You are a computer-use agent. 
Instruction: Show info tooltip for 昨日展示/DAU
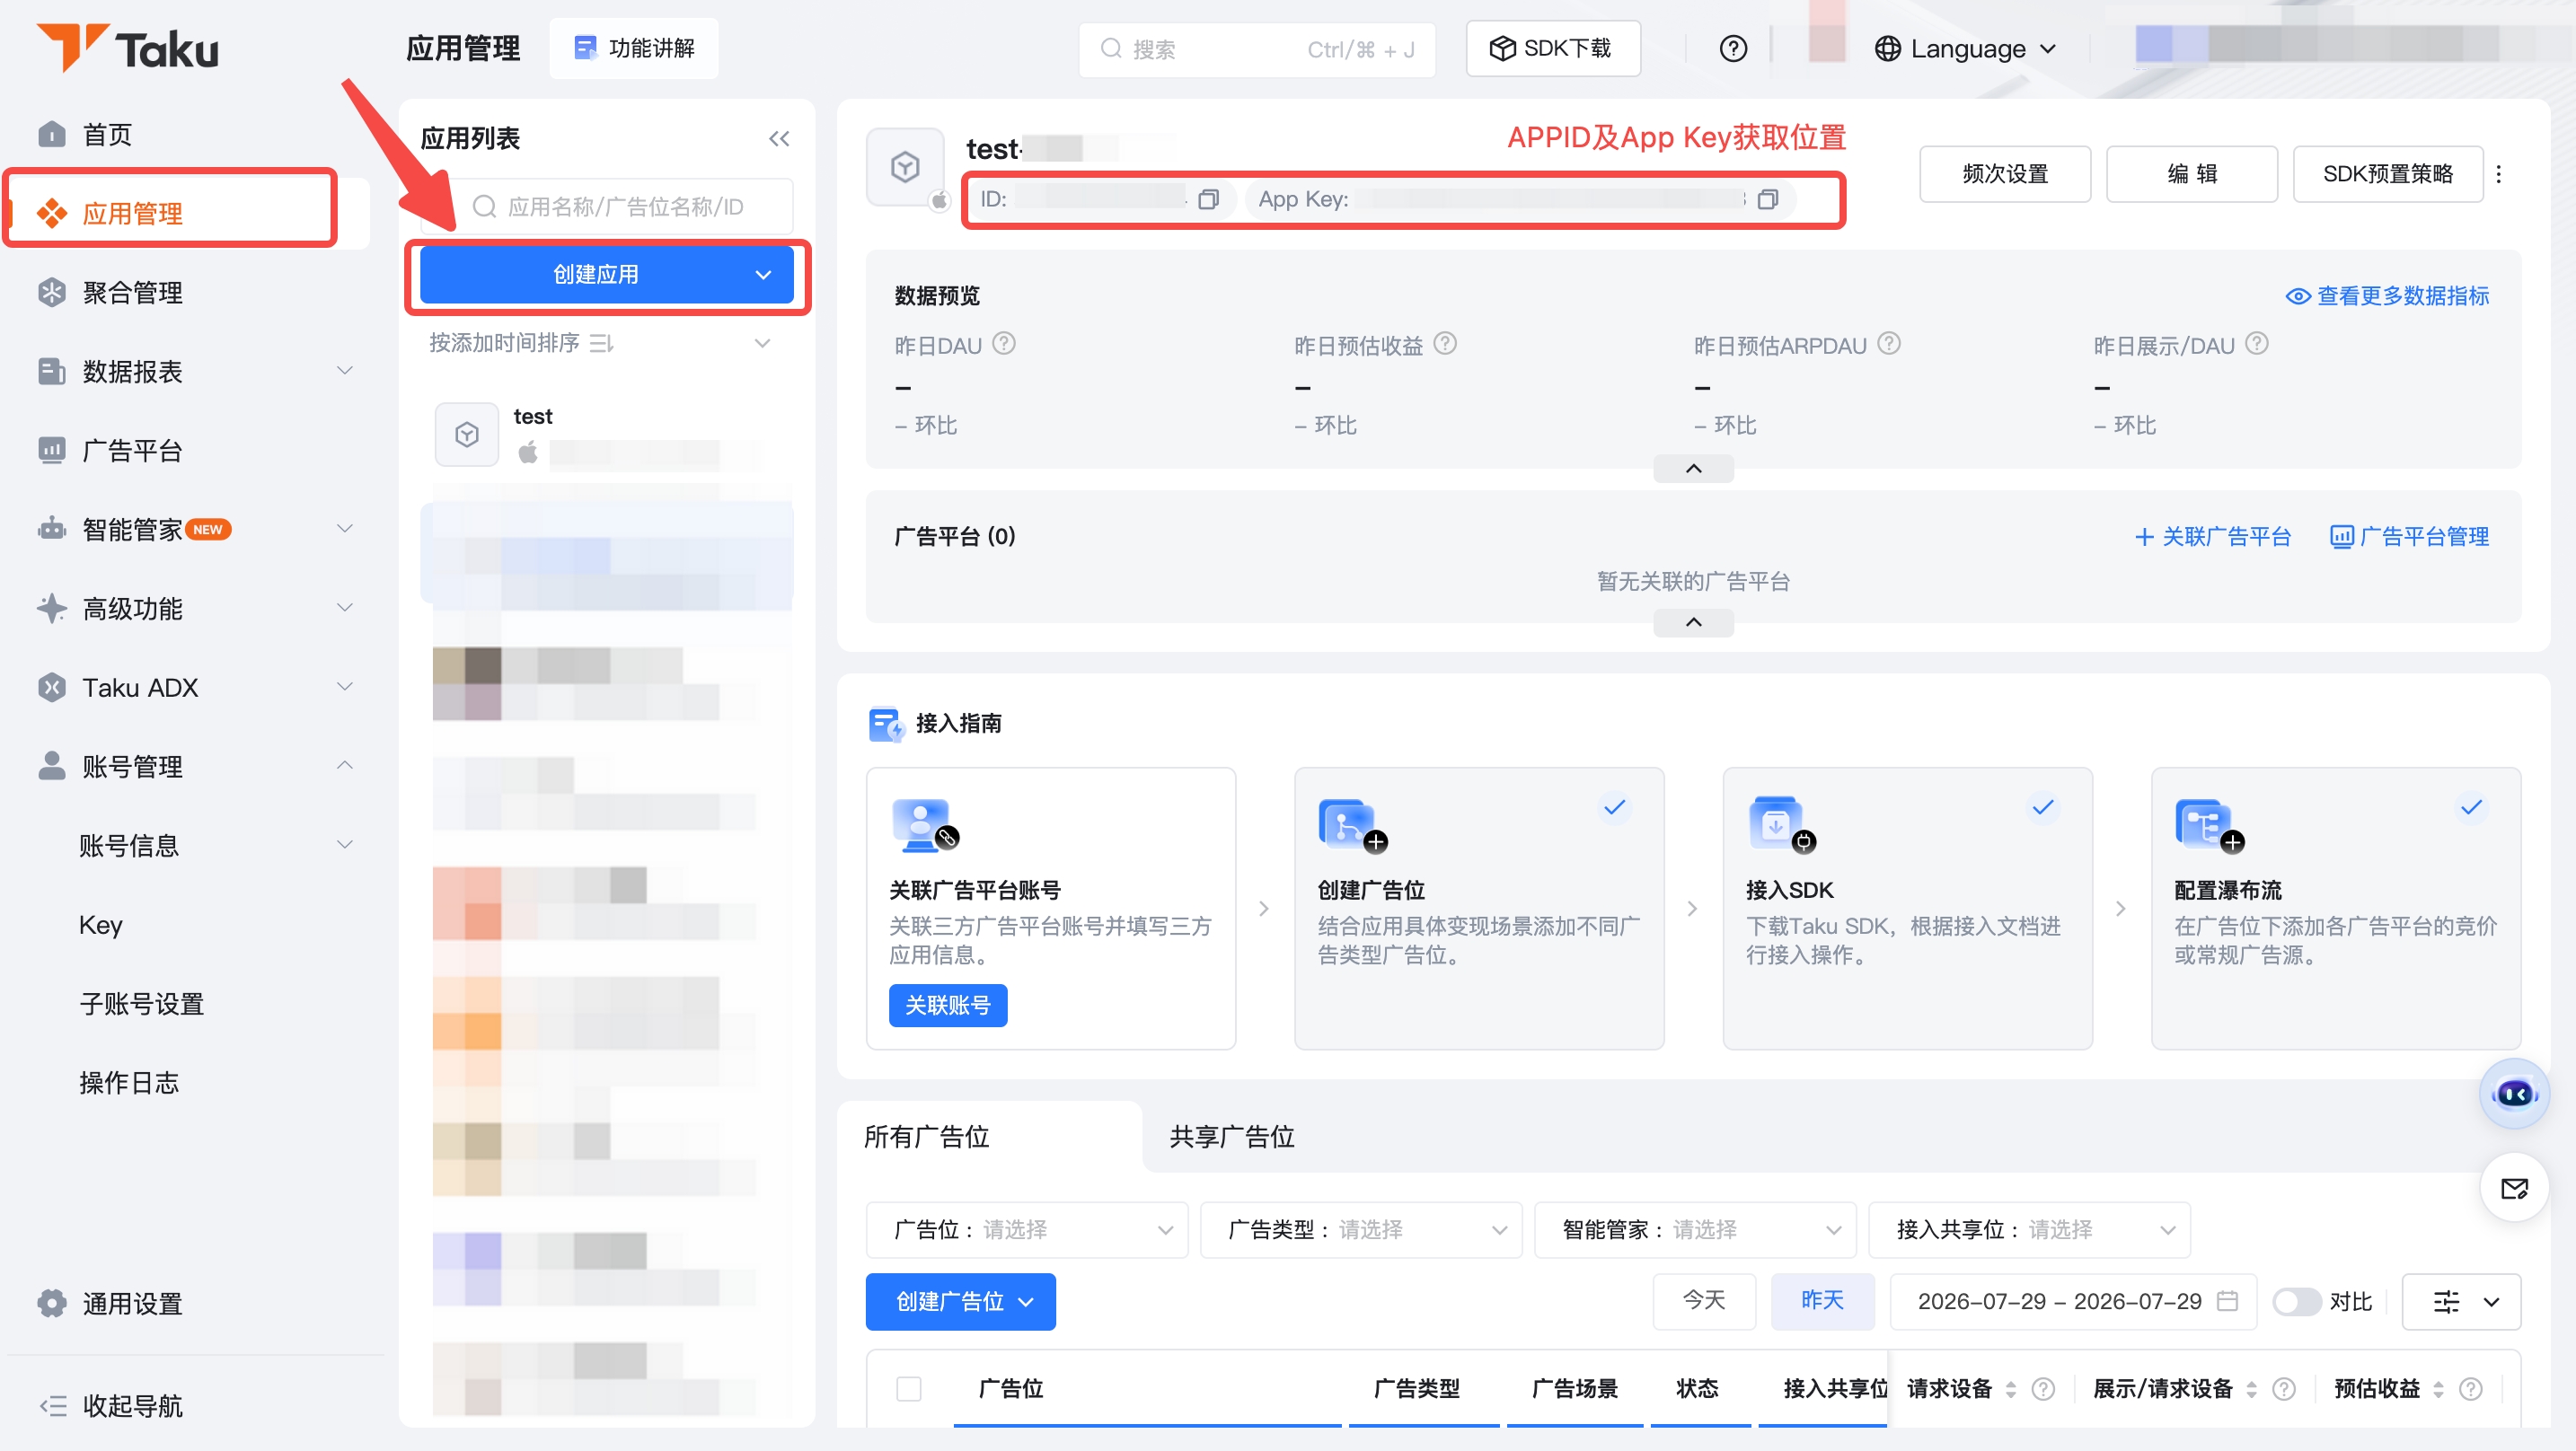pyautogui.click(x=2257, y=344)
